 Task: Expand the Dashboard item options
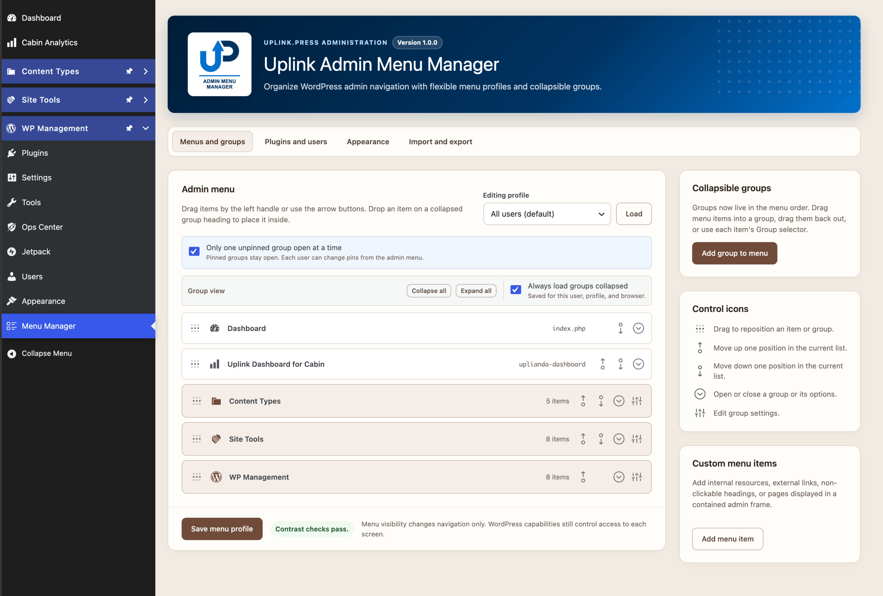point(638,329)
